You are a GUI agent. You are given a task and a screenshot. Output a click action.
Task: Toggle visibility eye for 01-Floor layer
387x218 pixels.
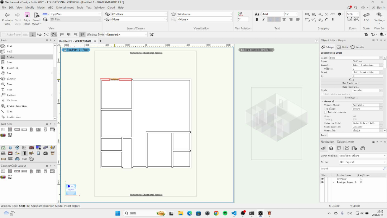[x=322, y=178]
